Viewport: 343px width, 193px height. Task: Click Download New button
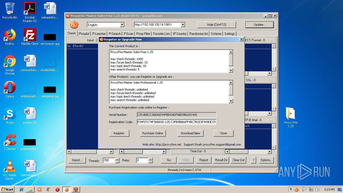191,133
